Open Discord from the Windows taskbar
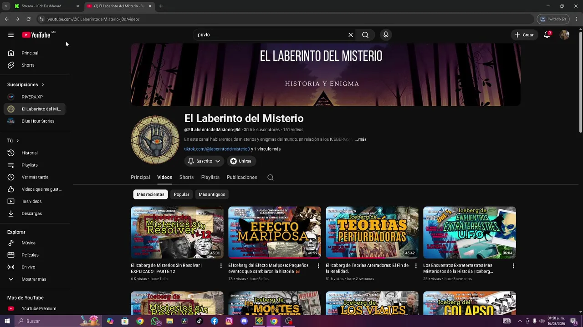This screenshot has height=327, width=583. pos(244,321)
